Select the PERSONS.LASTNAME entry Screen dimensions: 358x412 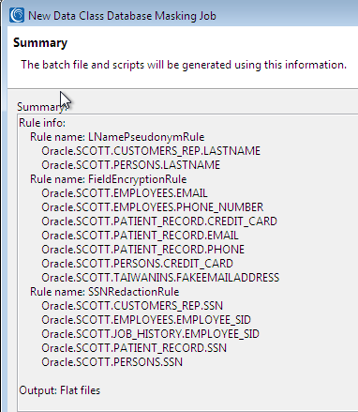click(x=131, y=165)
